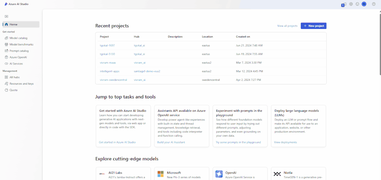
Task: Open the santiagxf-demo-eus2 hub link
Action: (147, 71)
